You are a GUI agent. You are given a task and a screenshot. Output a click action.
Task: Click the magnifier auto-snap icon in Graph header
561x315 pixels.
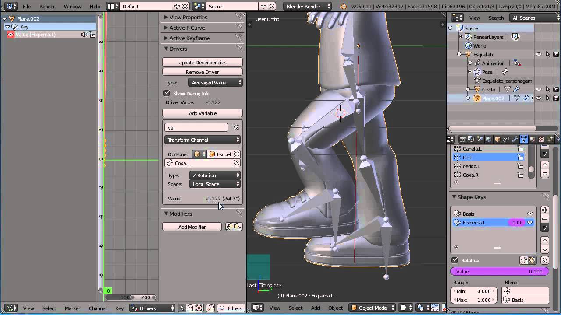pyautogui.click(x=210, y=308)
